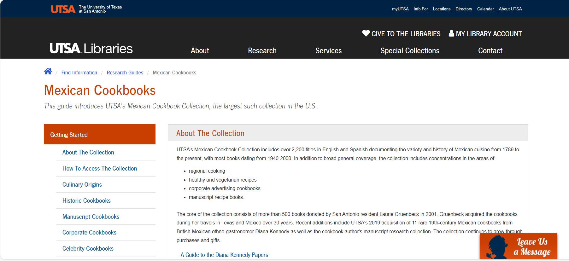Open the Locations link
The image size is (569, 261).
coord(442,9)
